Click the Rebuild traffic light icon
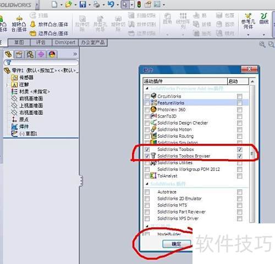 (139, 4)
